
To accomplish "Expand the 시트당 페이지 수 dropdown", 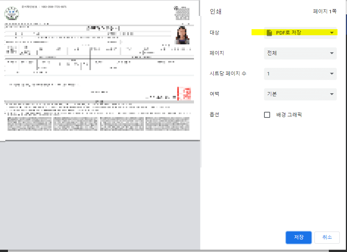I will (300, 74).
